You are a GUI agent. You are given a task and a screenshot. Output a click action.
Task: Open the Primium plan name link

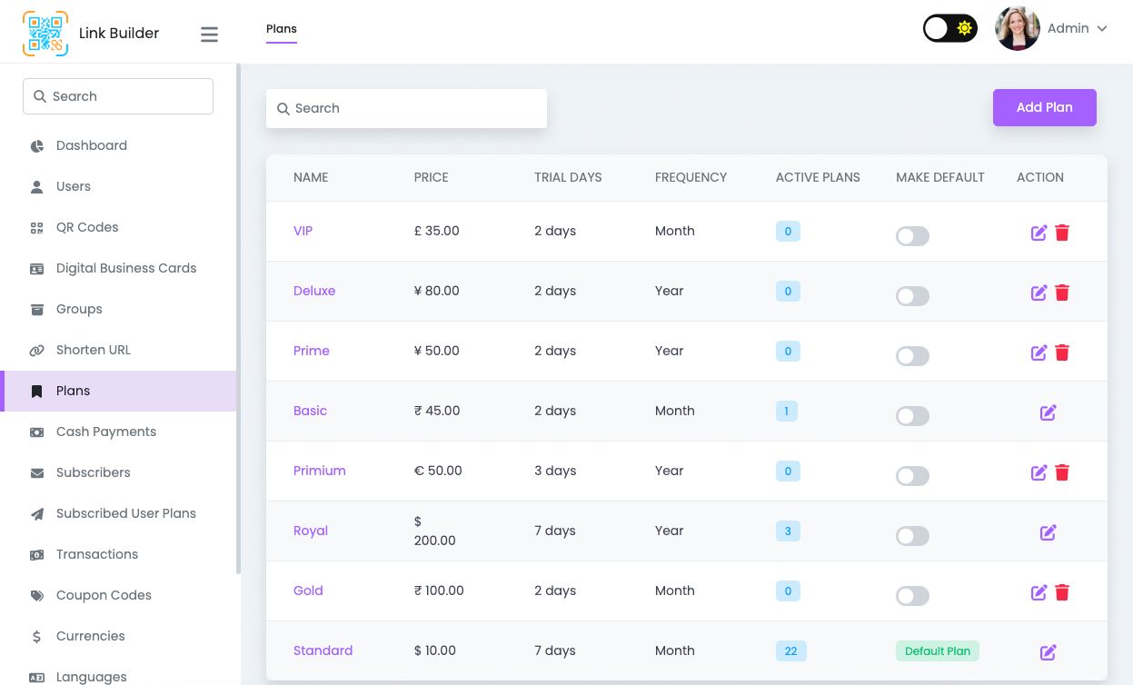[319, 471]
